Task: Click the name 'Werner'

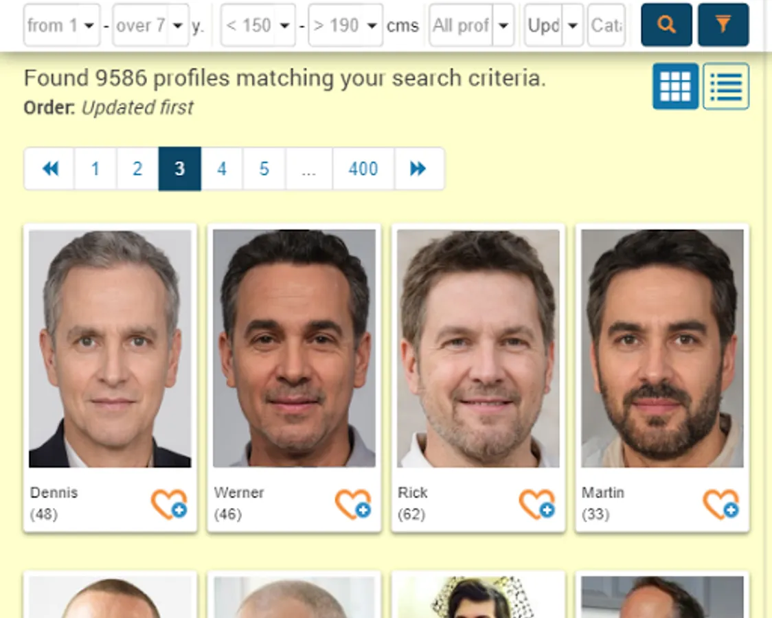Action: [x=239, y=492]
